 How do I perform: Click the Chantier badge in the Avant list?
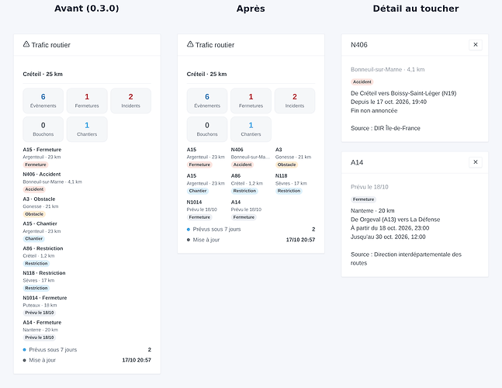pos(34,238)
